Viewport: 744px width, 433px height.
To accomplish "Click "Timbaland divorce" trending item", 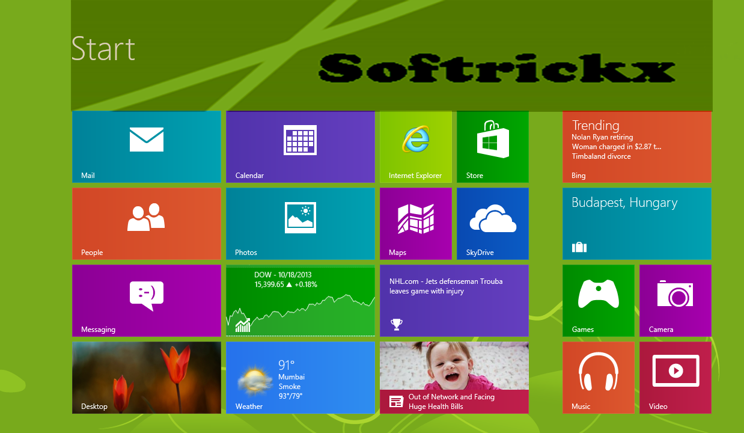I will point(601,156).
